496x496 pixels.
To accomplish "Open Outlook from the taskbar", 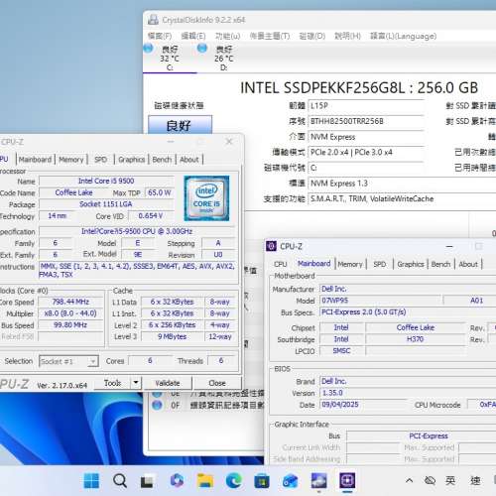I will click(x=290, y=481).
